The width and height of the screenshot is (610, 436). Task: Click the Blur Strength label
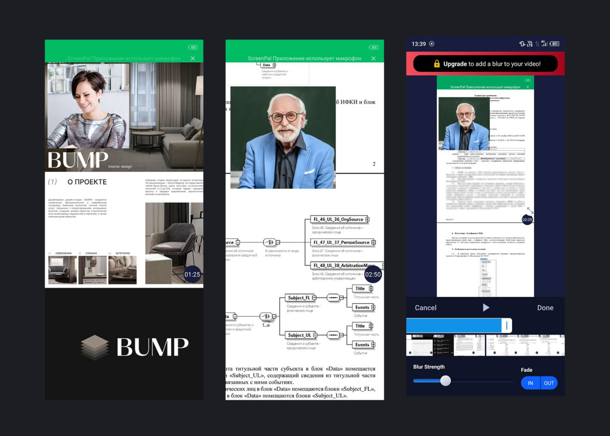pos(428,367)
